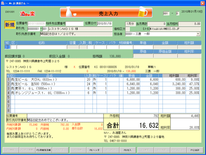Click the 入数 entry cell

pyautogui.click(x=83, y=47)
